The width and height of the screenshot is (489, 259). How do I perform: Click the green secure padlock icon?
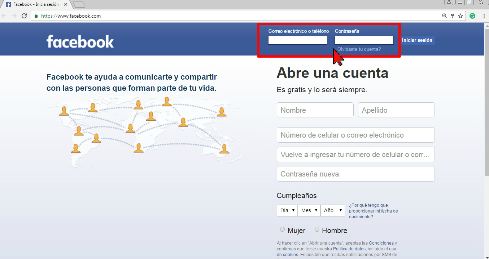36,16
